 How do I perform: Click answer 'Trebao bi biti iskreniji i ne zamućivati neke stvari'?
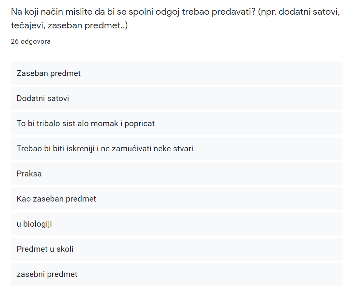176,148
